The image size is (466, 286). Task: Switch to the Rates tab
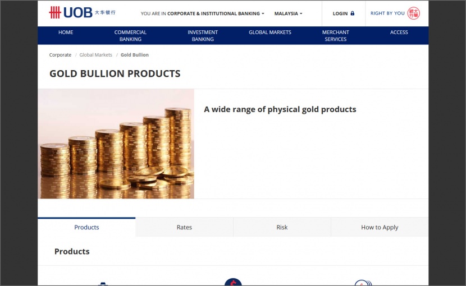[x=184, y=227]
